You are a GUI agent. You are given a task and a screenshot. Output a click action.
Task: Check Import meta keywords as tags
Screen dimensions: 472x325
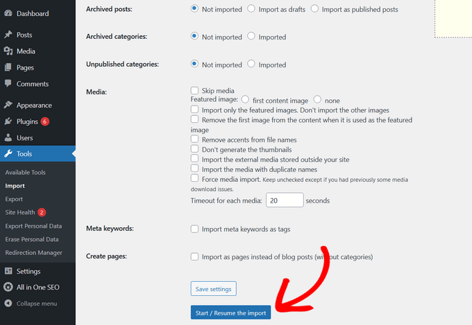click(x=195, y=228)
